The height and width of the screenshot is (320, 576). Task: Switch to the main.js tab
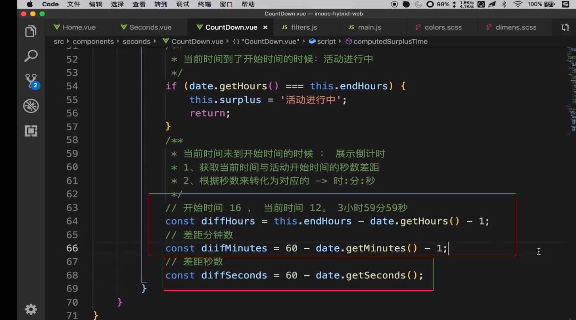[x=365, y=27]
